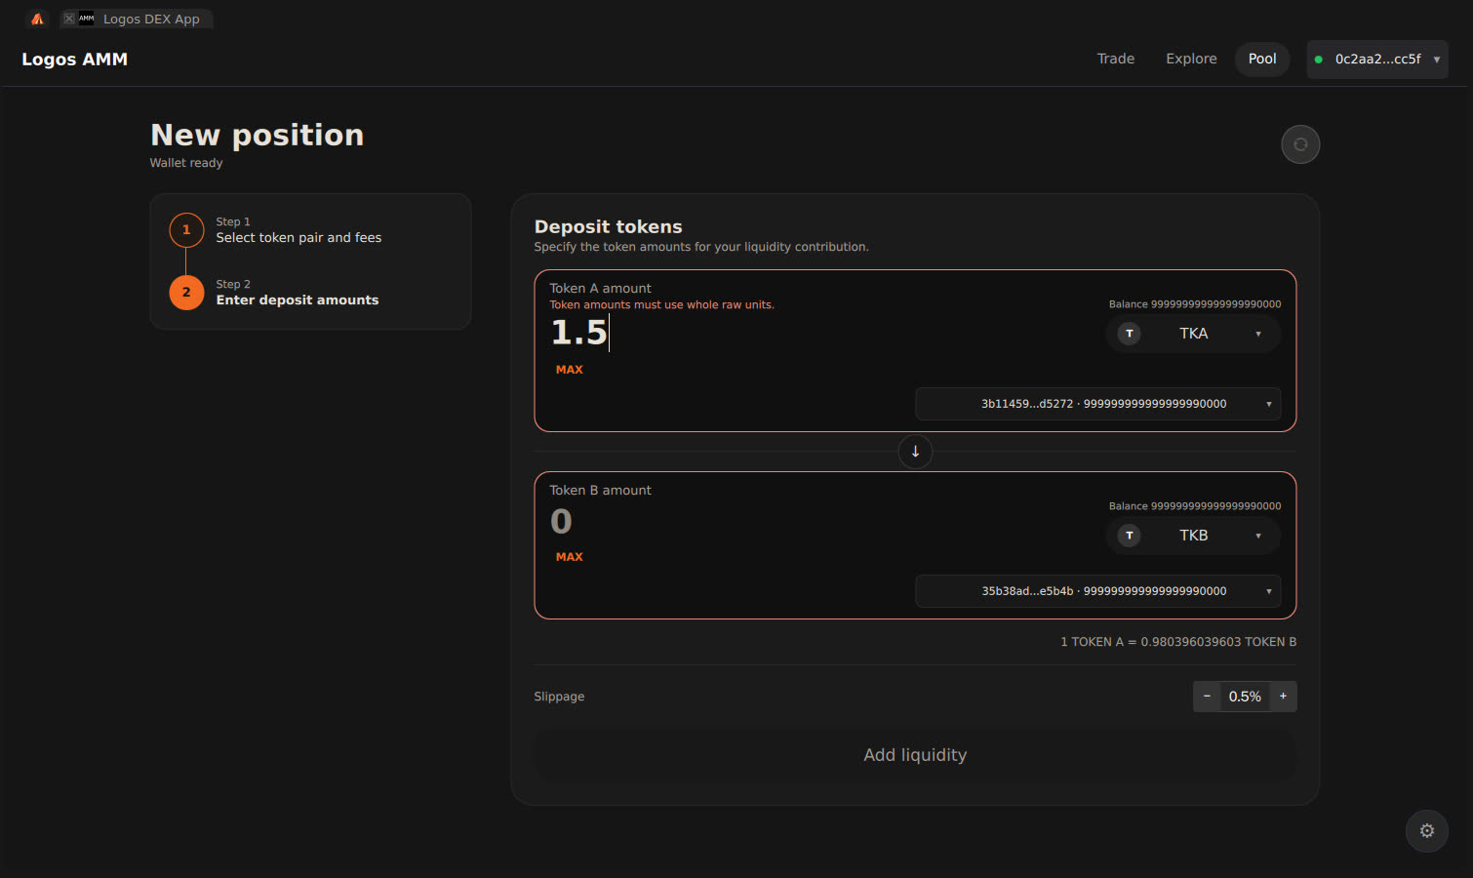Increase slippage with the plus button
The image size is (1473, 878).
(x=1284, y=697)
